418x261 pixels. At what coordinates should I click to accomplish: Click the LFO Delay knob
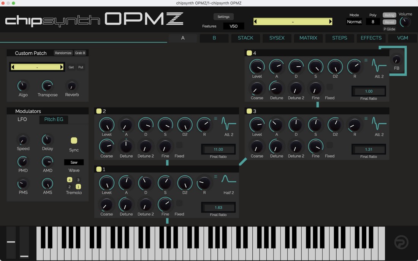point(47,140)
